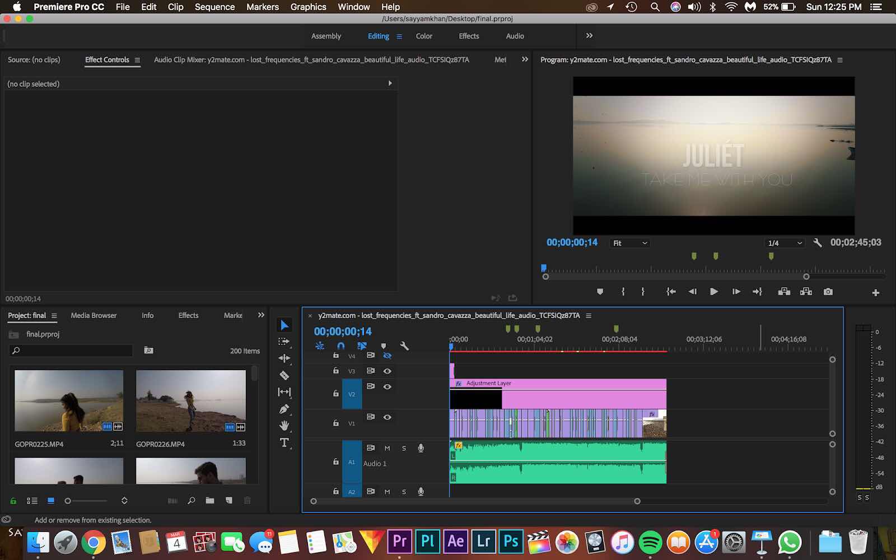Step back one frame
The height and width of the screenshot is (560, 896).
point(693,292)
